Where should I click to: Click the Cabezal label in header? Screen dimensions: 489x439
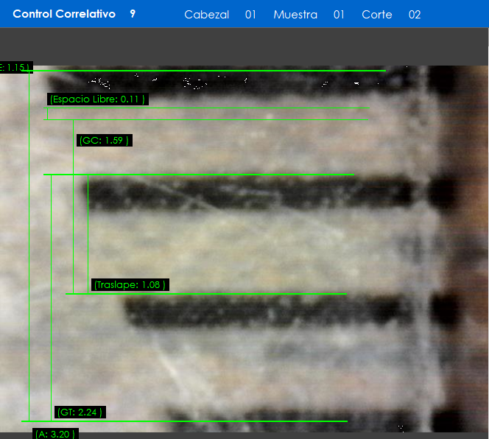pyautogui.click(x=206, y=15)
